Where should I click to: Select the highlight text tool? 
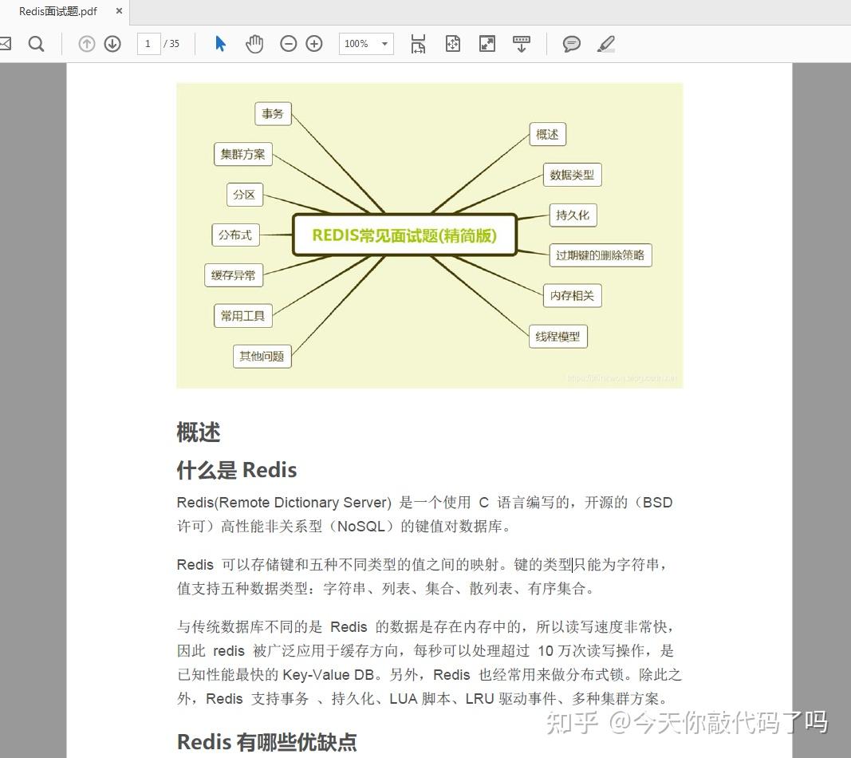(606, 44)
